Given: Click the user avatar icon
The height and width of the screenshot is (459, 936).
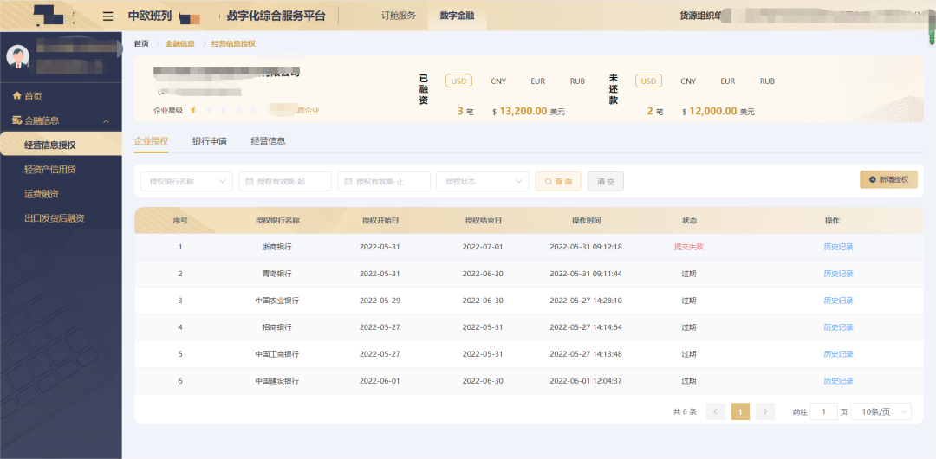Looking at the screenshot, I should (18, 57).
